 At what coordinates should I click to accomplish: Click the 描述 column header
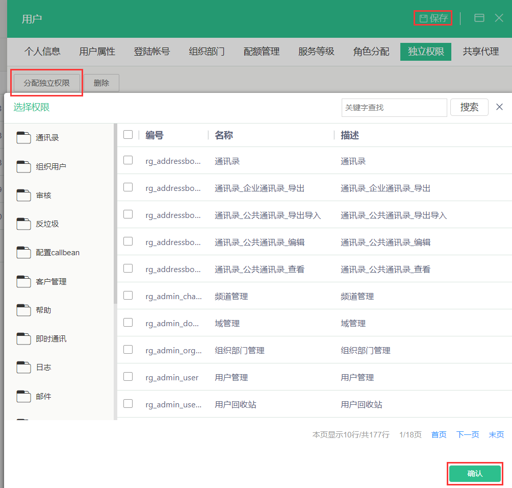(x=350, y=135)
